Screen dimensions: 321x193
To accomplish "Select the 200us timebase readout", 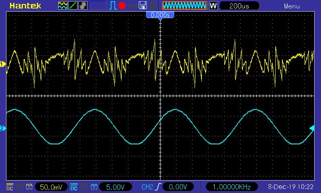I will 239,6.
